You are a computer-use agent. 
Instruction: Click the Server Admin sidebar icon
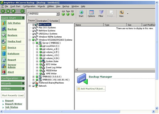pyautogui.click(x=4, y=66)
